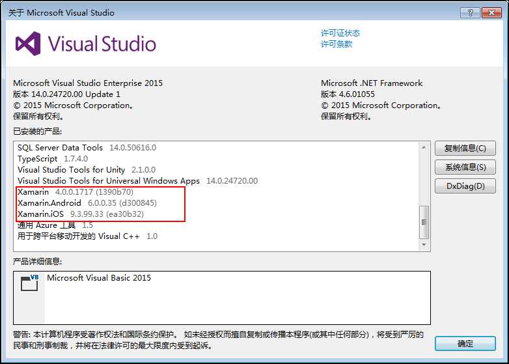Click the help question mark button
509x364 pixels.
[x=470, y=12]
